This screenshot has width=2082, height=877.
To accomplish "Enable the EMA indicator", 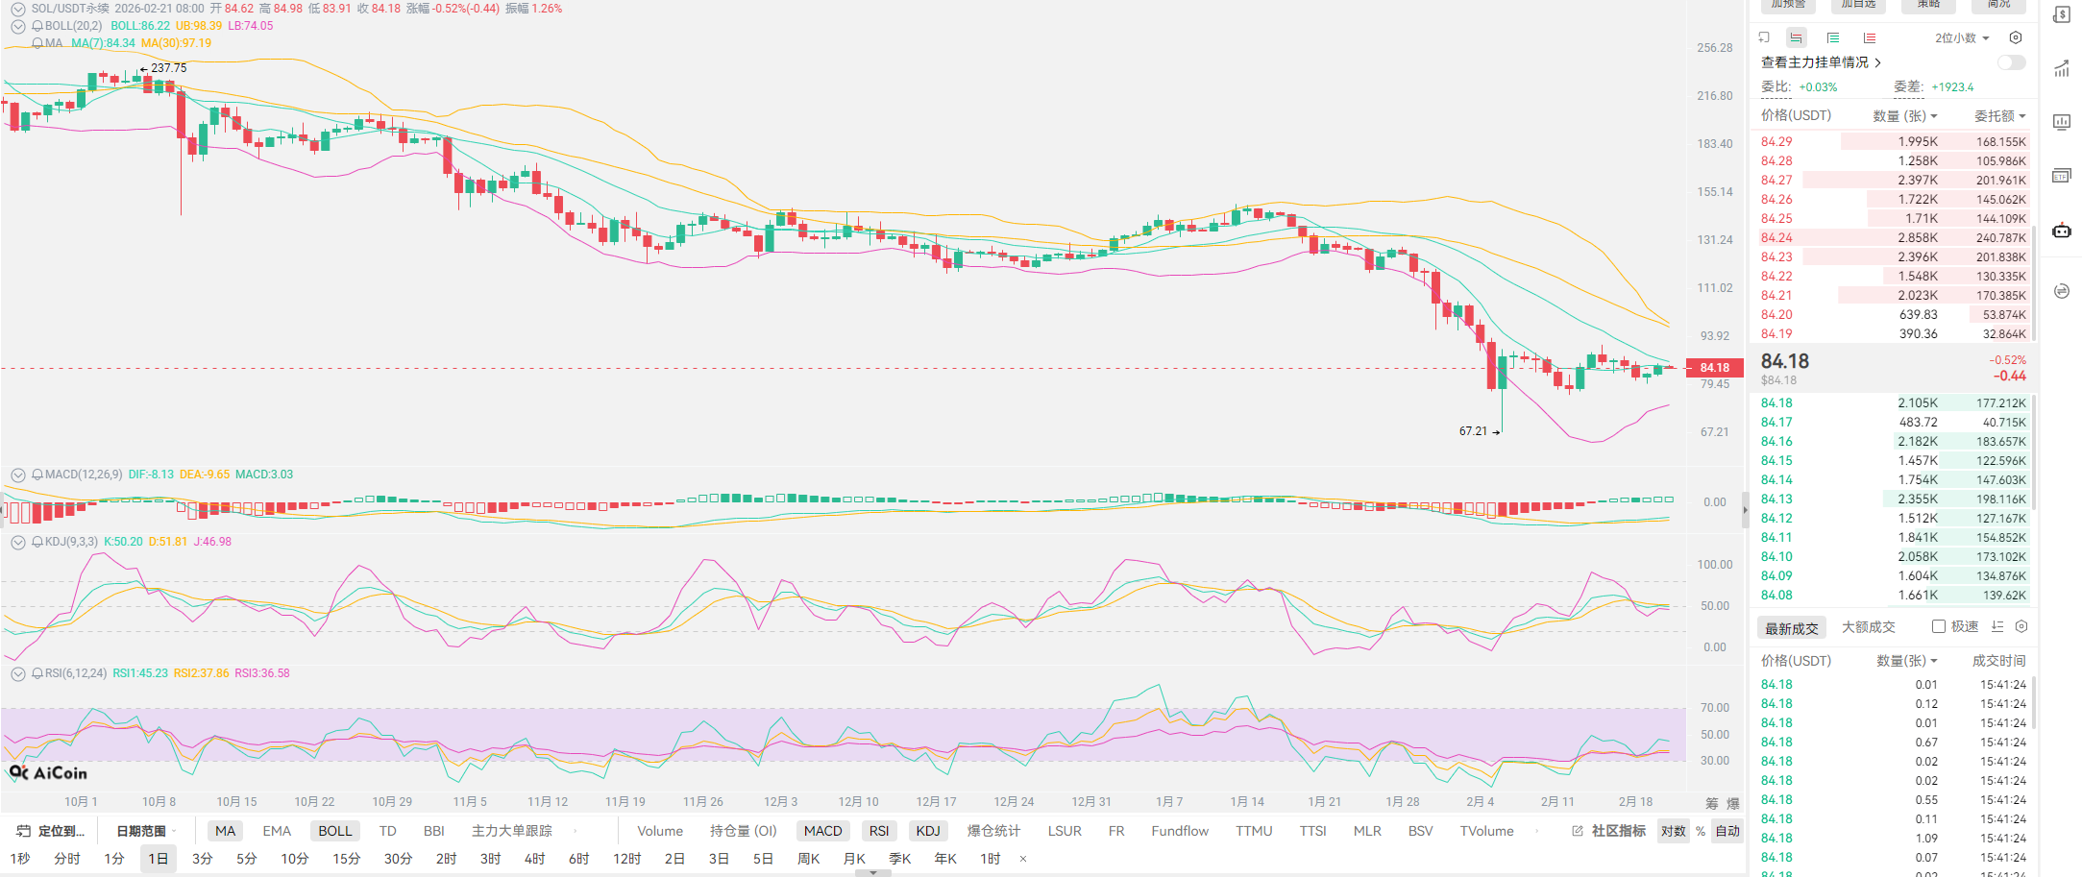I will tap(277, 831).
